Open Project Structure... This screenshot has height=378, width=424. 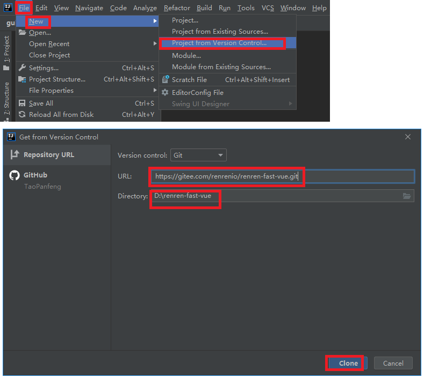(88, 79)
